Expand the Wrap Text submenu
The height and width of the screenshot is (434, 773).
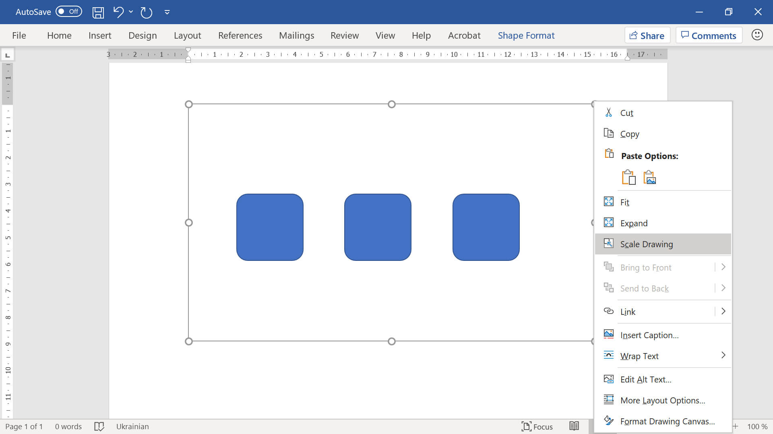[723, 355]
